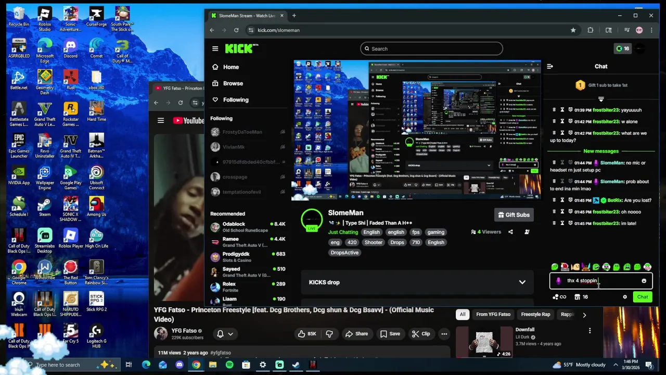Screen dimensions: 666x375
Task: Open Roblox Studio desktop icon
Action: tap(45, 19)
